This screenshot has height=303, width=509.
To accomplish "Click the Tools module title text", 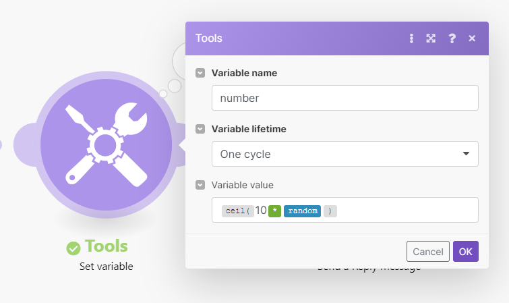I will click(x=106, y=246).
